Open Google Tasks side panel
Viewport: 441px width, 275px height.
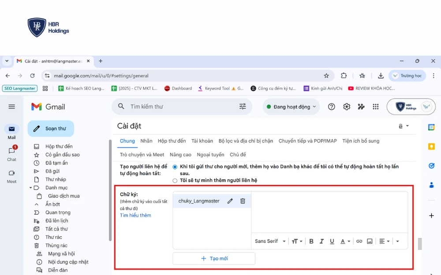pyautogui.click(x=431, y=166)
